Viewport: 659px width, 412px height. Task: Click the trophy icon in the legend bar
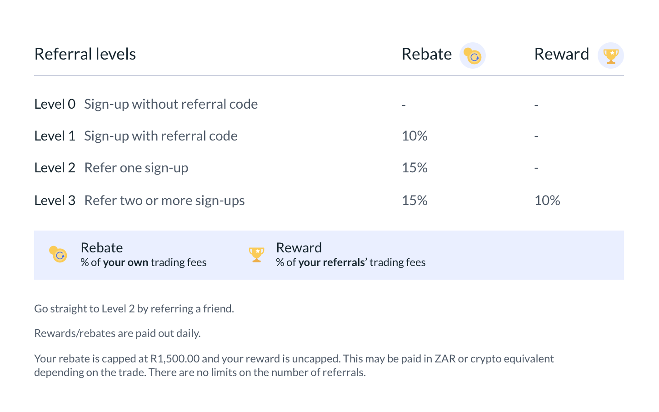(x=256, y=255)
